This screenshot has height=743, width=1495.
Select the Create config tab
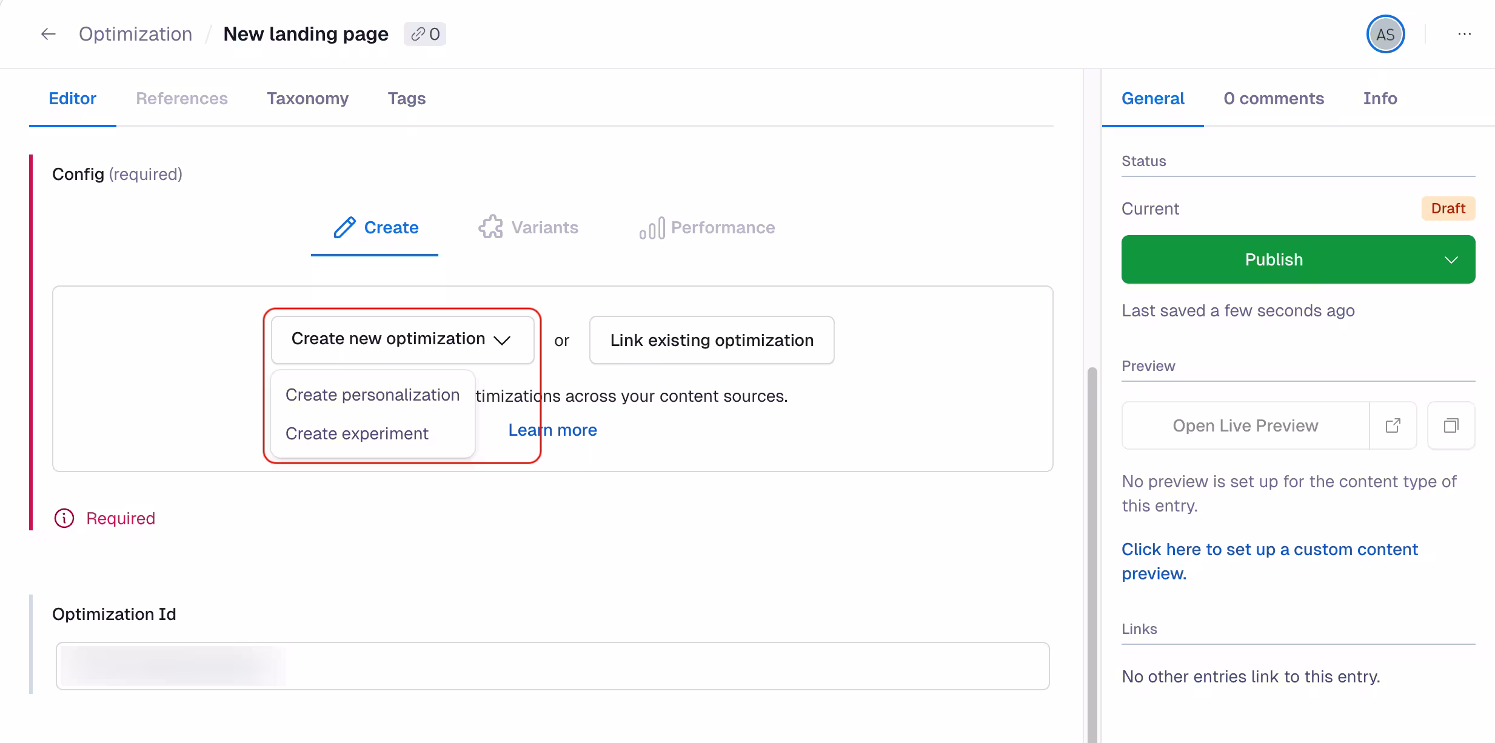(375, 228)
